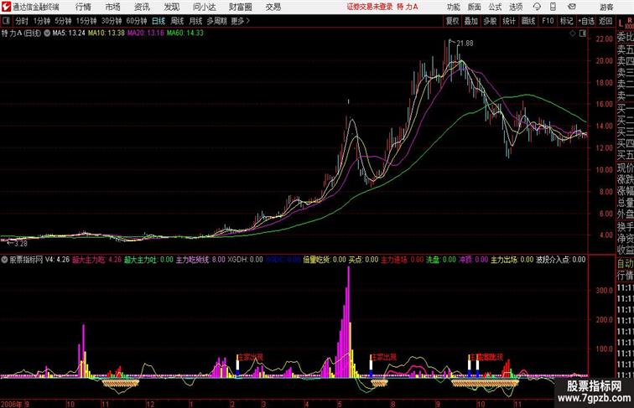Open F10 company info
The width and height of the screenshot is (634, 408).
(x=548, y=21)
